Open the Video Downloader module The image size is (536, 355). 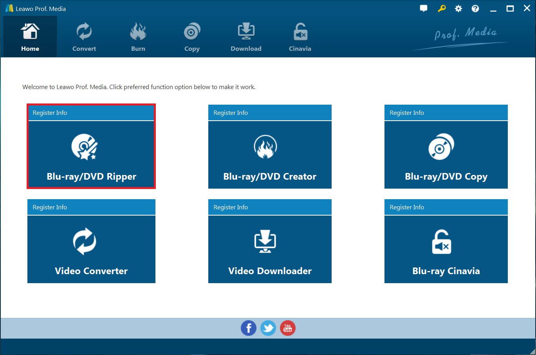269,249
